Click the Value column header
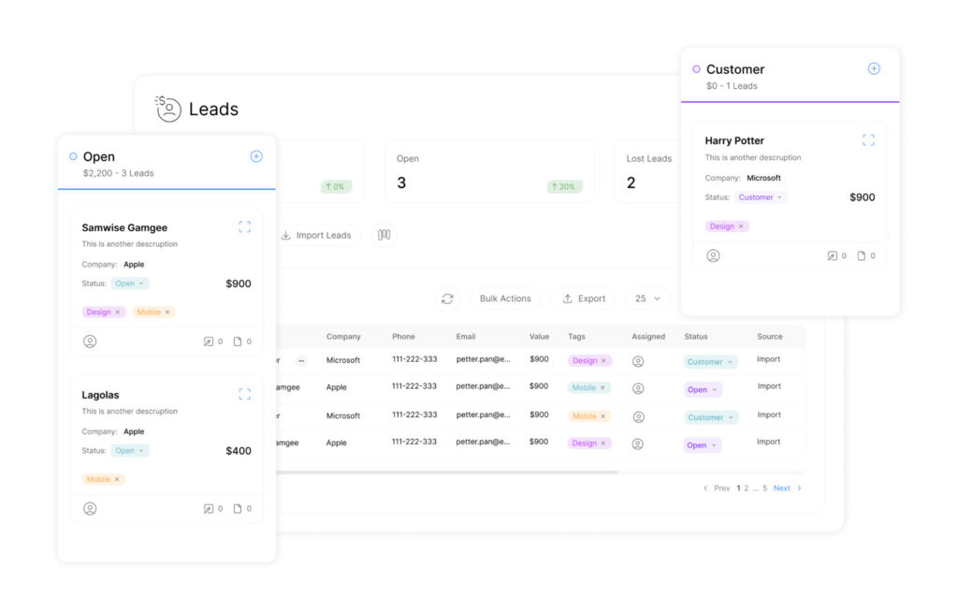Viewport: 958px width, 610px height. click(539, 337)
